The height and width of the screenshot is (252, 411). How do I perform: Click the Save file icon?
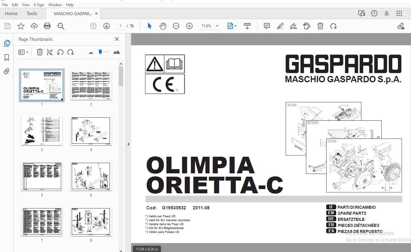(8, 26)
